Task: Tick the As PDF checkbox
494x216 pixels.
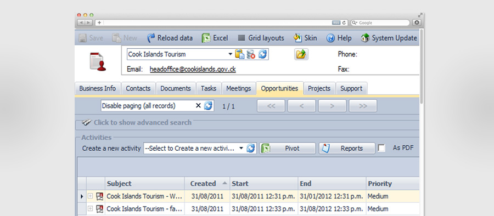Action: click(x=381, y=148)
